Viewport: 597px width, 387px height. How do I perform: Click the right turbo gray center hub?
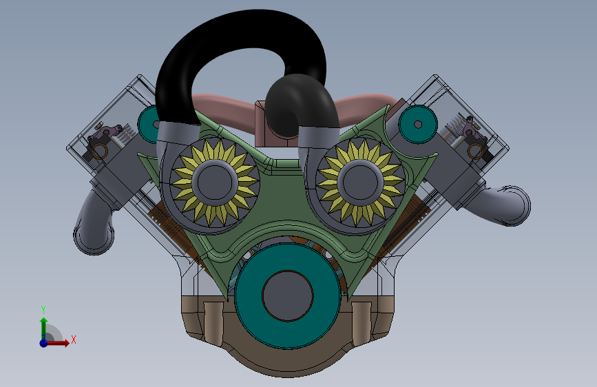[x=360, y=182]
